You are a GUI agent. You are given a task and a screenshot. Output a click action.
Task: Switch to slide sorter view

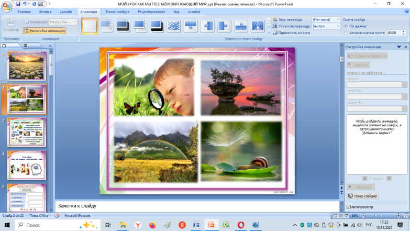[341, 216]
